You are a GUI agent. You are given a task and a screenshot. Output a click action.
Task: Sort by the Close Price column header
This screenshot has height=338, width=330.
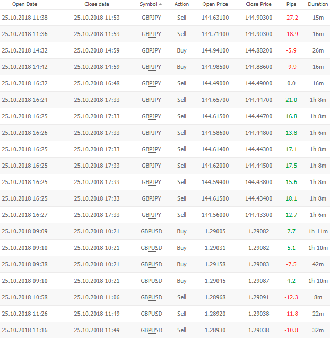pos(259,4)
